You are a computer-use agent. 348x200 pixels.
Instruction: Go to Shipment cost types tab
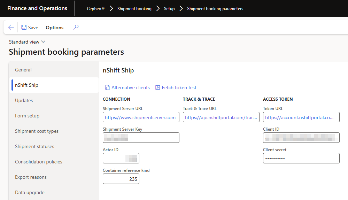click(x=37, y=131)
